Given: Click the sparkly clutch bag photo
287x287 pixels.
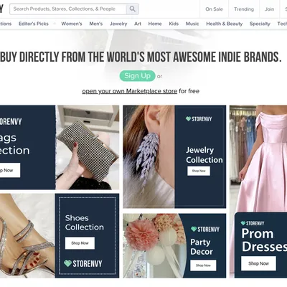Looking at the screenshot, I should 88,147.
